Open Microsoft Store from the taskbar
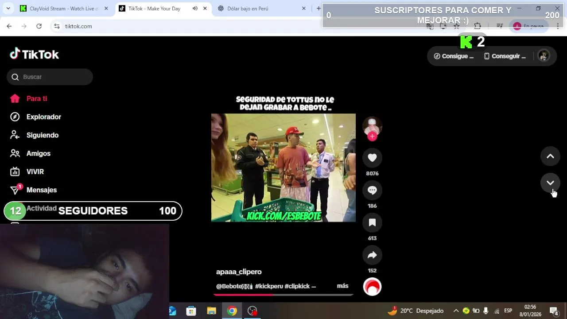Viewport: 567px width, 319px height. (191, 311)
